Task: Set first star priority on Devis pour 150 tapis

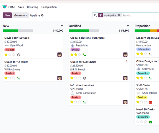Action: coord(6,55)
